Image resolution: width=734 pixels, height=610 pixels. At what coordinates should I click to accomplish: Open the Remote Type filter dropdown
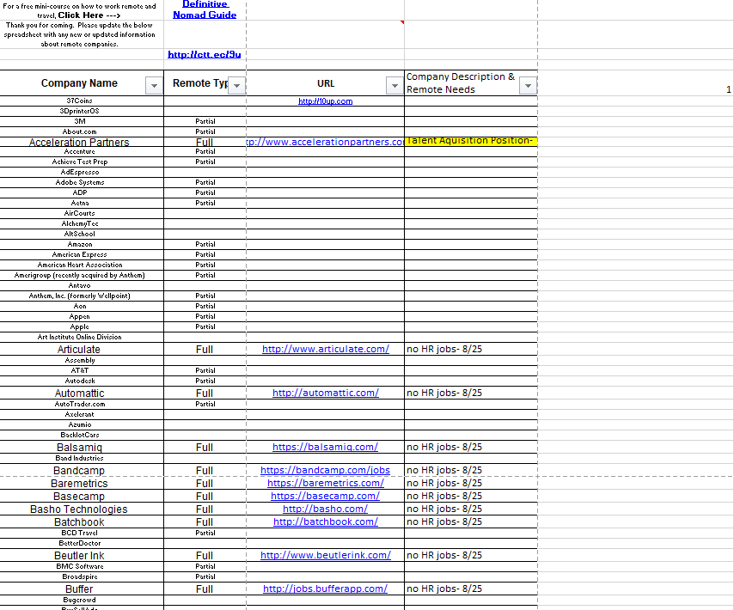(x=237, y=86)
